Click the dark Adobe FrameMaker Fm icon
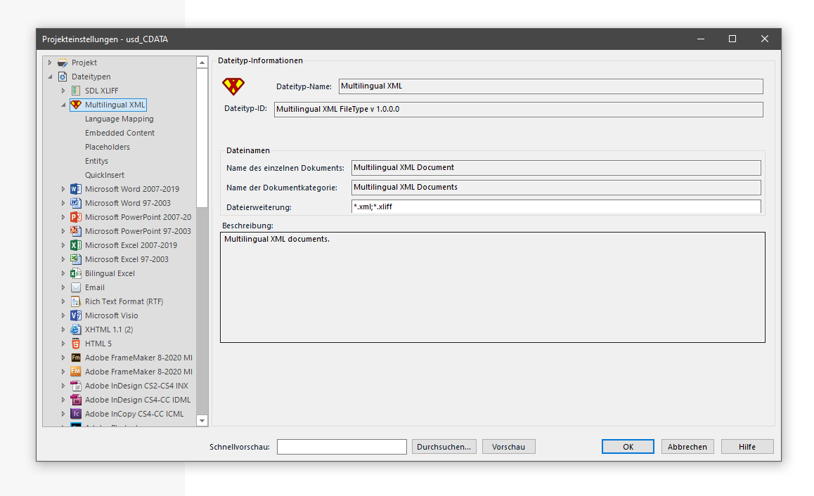 (76, 358)
